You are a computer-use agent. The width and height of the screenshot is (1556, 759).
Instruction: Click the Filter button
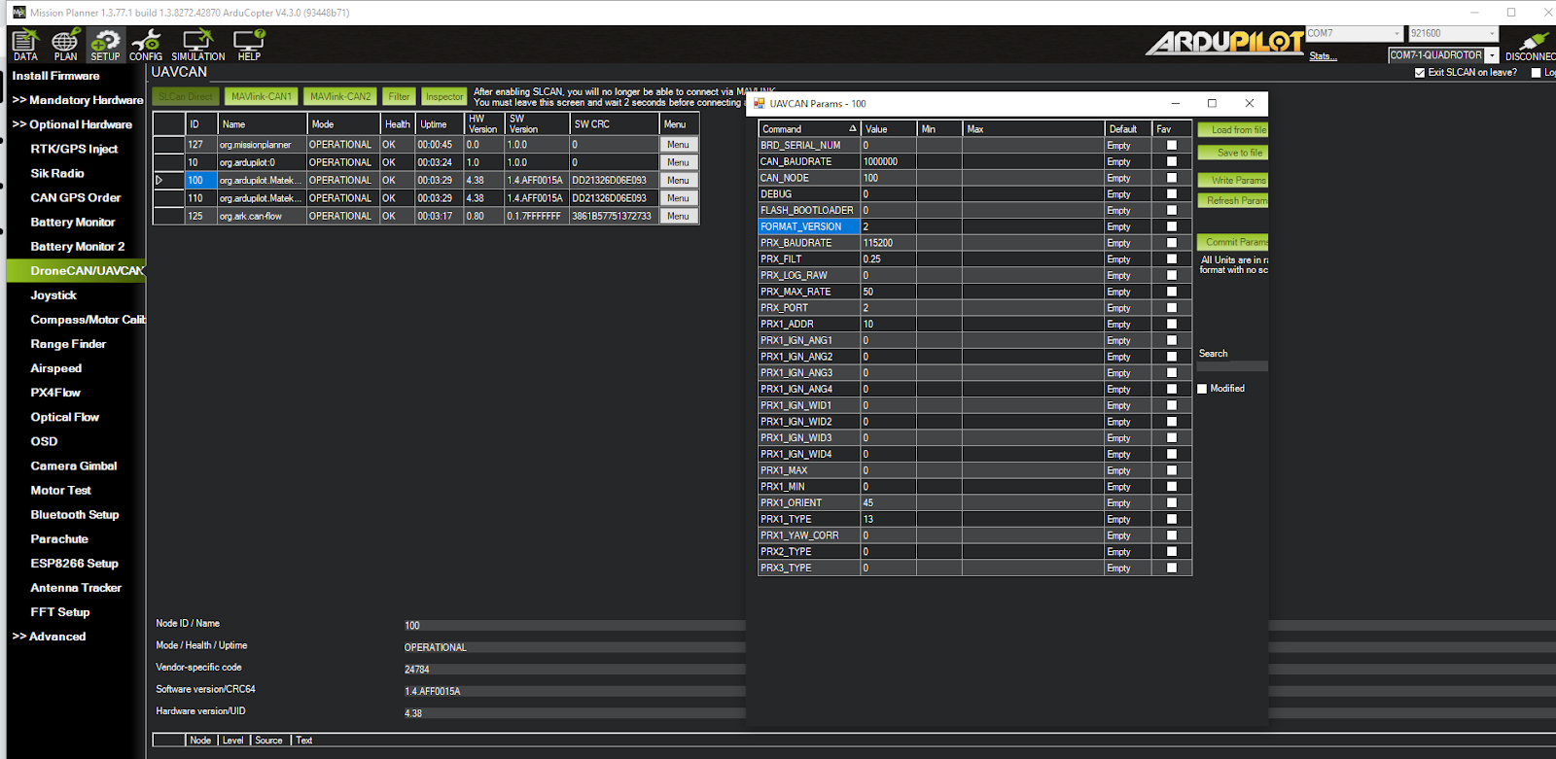399,96
